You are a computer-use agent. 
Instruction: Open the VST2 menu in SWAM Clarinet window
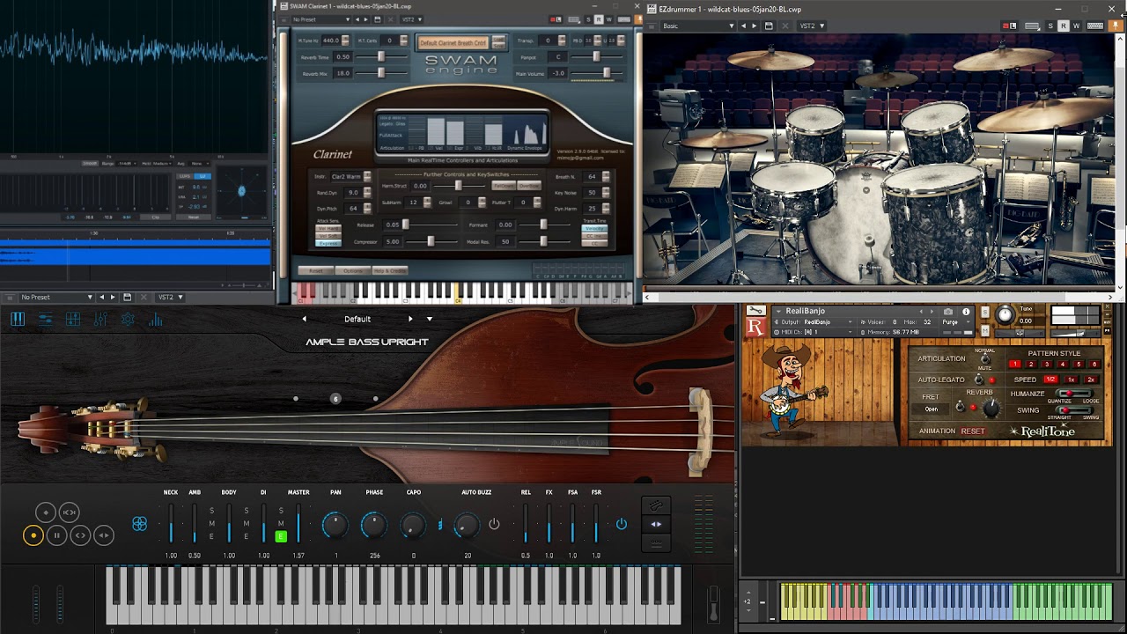coord(411,19)
